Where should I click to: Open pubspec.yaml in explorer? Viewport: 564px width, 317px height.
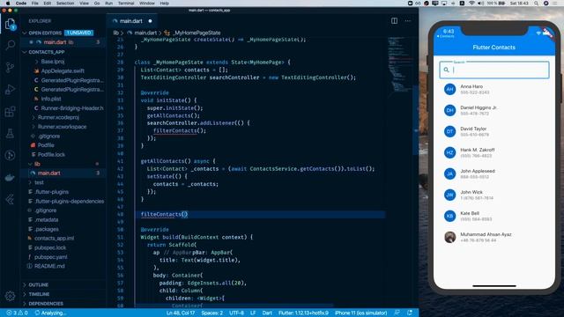(x=51, y=257)
